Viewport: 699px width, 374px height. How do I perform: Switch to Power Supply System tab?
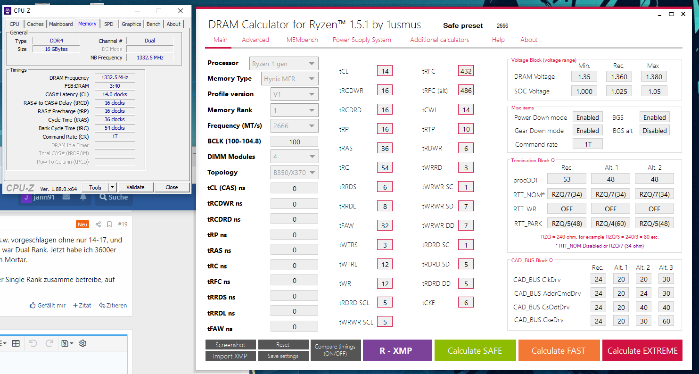point(362,40)
